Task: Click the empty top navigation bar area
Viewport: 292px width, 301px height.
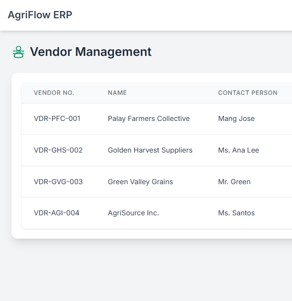Action: [x=184, y=15]
